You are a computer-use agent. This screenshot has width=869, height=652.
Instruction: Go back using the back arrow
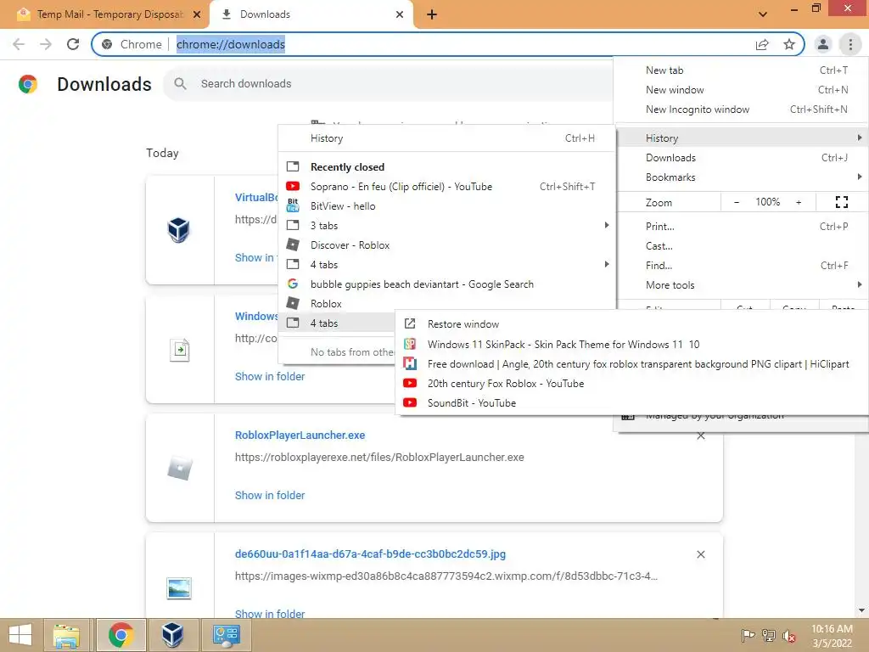pyautogui.click(x=19, y=44)
